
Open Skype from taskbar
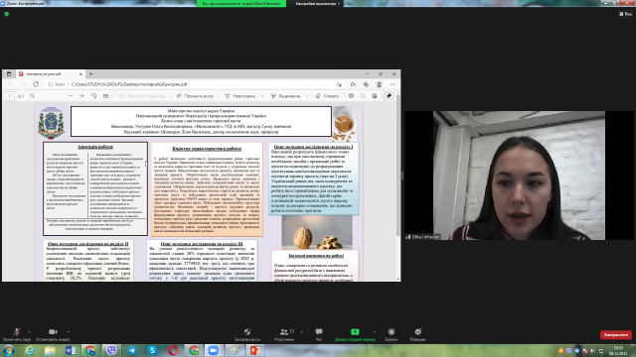click(x=152, y=350)
